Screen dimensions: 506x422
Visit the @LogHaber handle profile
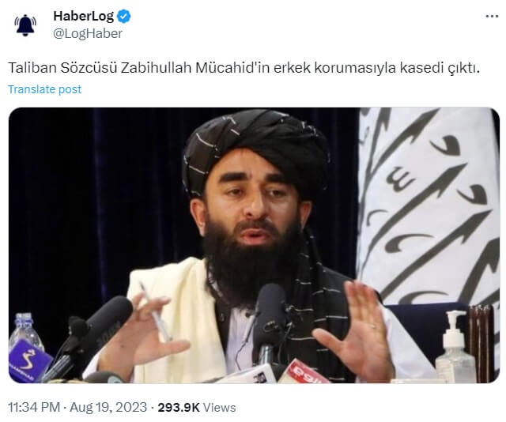click(88, 33)
